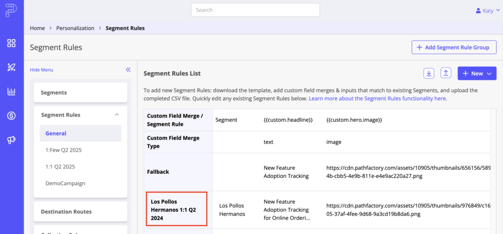Collapse menu with double chevron icon

[x=128, y=70]
